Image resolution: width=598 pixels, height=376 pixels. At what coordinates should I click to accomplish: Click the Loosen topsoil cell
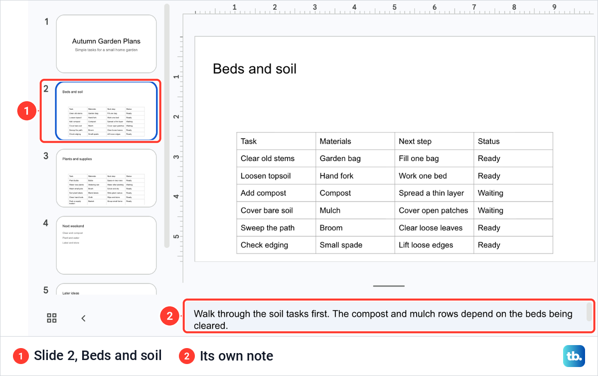[276, 176]
